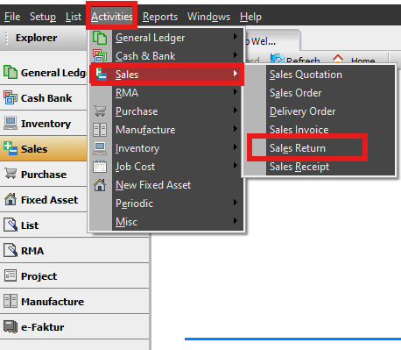Click Inventory computer icon in Activities menu
The width and height of the screenshot is (401, 350).
[x=100, y=148]
